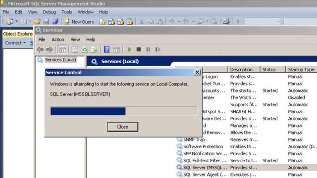Select the SQL Full-text Filter service
This screenshot has height=178, width=317.
click(x=247, y=160)
